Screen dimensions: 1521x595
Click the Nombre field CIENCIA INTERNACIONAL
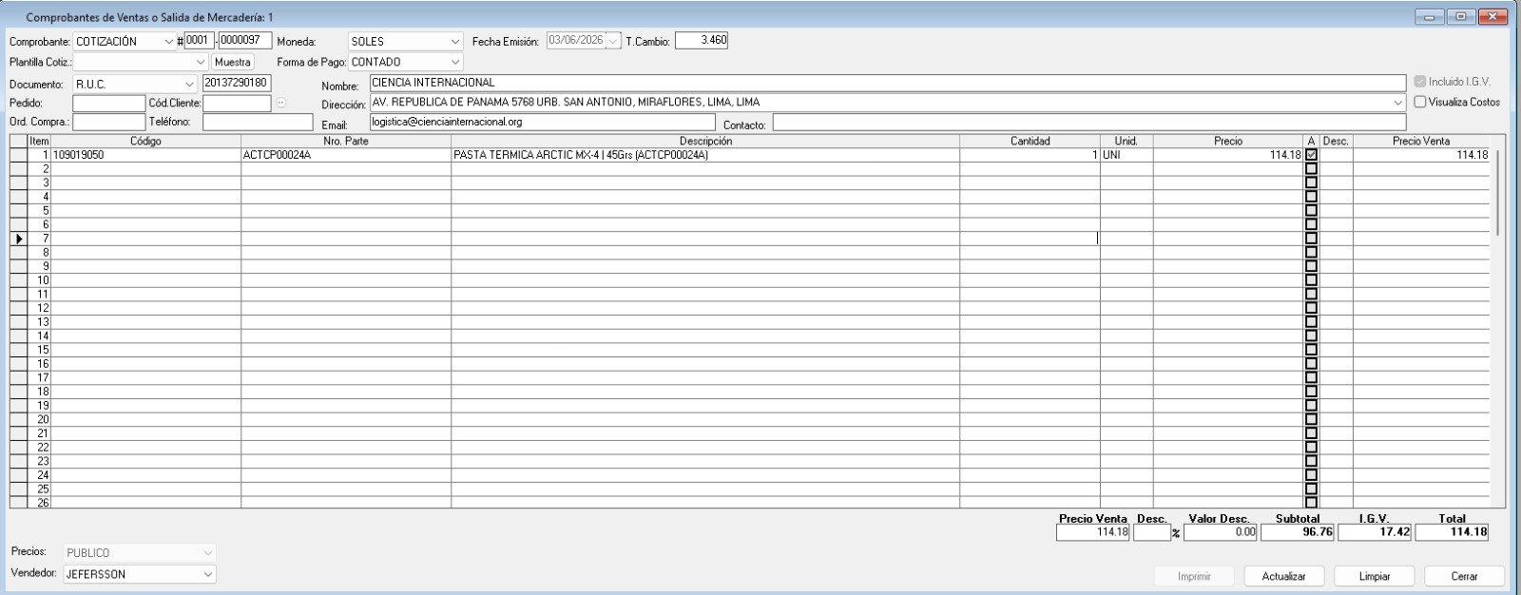point(887,83)
